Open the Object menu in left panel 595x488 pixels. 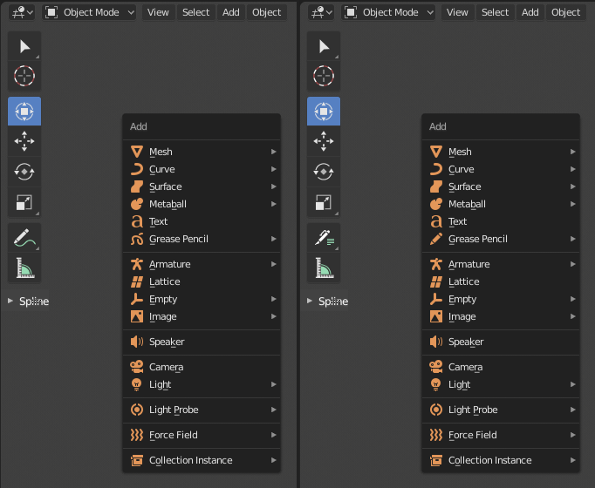tap(266, 12)
